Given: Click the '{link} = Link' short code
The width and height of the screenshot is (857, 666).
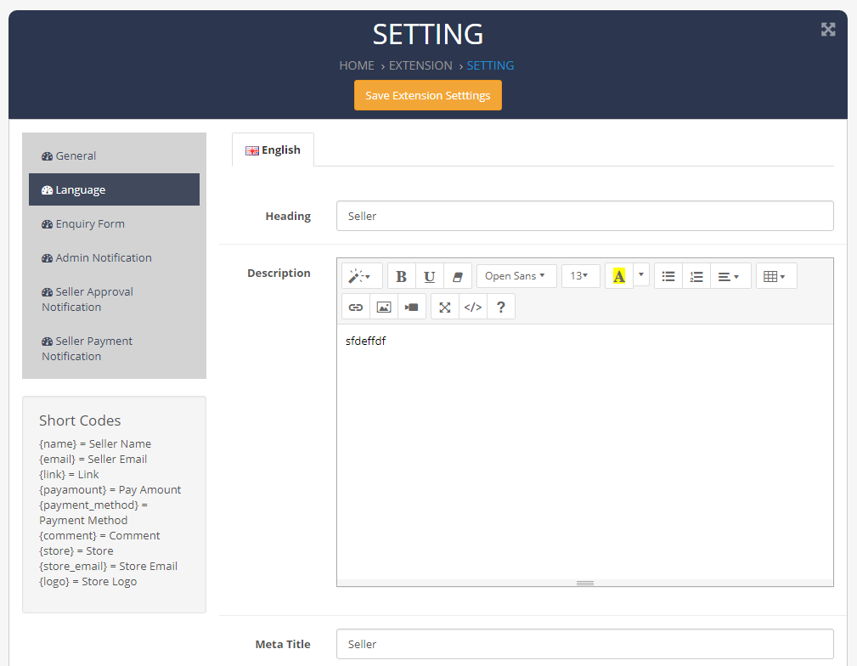Looking at the screenshot, I should pyautogui.click(x=69, y=475).
